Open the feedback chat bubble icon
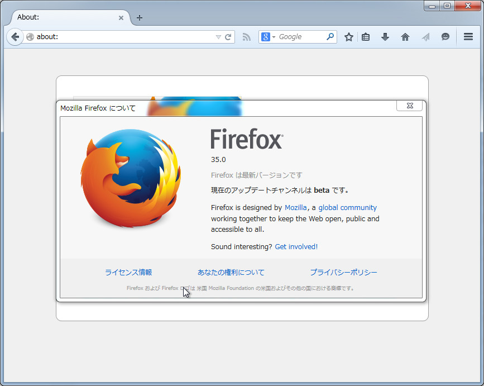The height and width of the screenshot is (386, 484). point(445,36)
